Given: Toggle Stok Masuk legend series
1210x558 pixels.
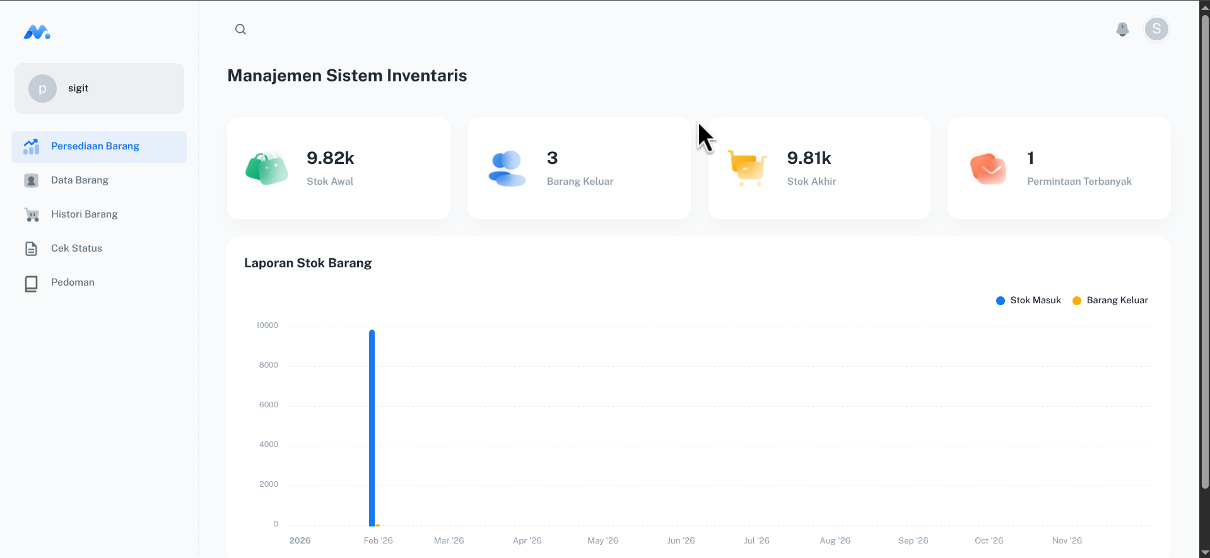Looking at the screenshot, I should (1028, 300).
